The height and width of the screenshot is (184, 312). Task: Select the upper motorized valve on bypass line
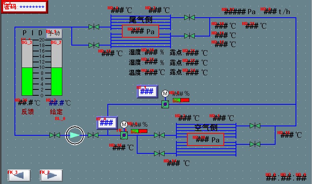point(165,104)
